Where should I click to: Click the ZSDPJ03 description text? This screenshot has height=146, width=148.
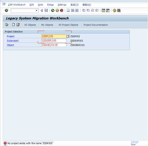tap(75, 36)
